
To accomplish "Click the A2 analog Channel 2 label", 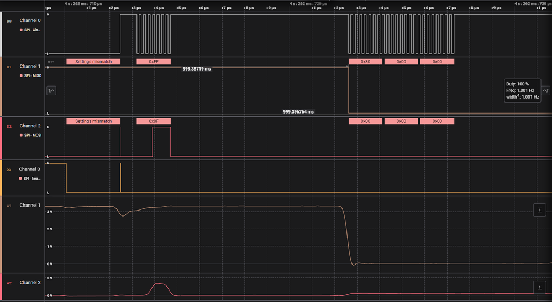I will 30,282.
